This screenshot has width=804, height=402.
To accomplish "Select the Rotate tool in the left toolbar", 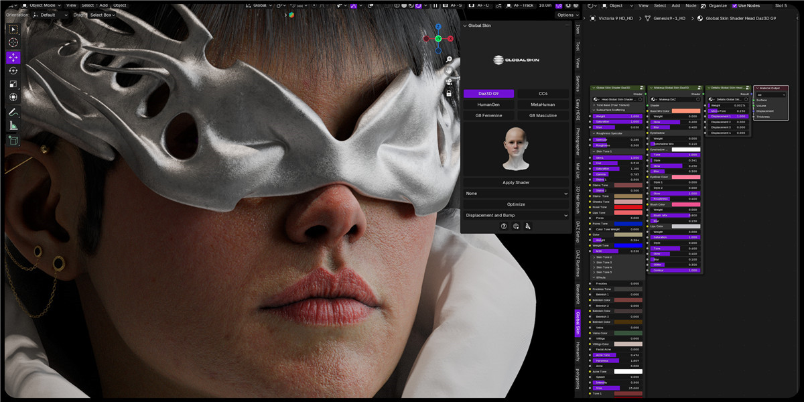I will (13, 72).
